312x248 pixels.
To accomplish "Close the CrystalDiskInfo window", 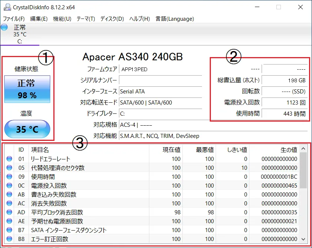I will click(300, 7).
